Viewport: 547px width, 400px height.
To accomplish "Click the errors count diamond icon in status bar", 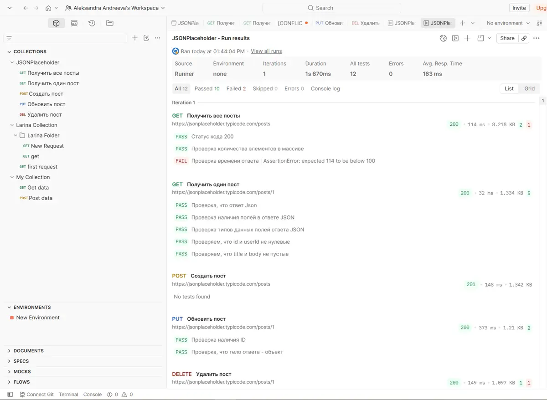I will [x=109, y=395].
